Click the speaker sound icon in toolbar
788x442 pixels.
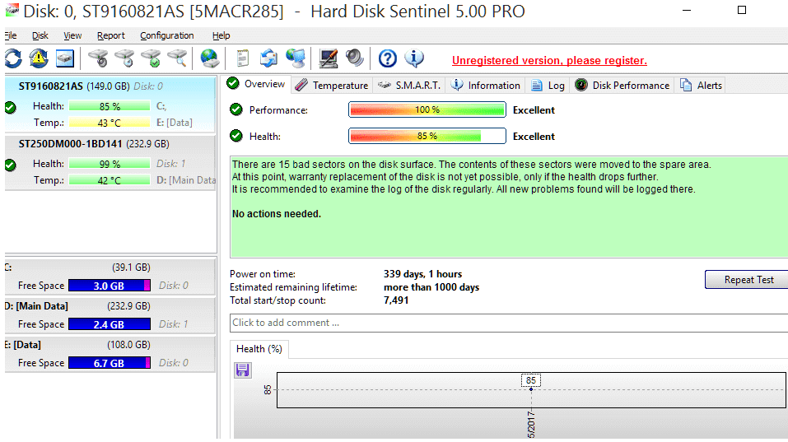tap(354, 58)
